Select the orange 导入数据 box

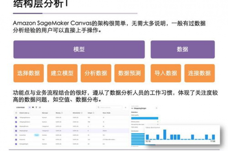(x=166, y=73)
